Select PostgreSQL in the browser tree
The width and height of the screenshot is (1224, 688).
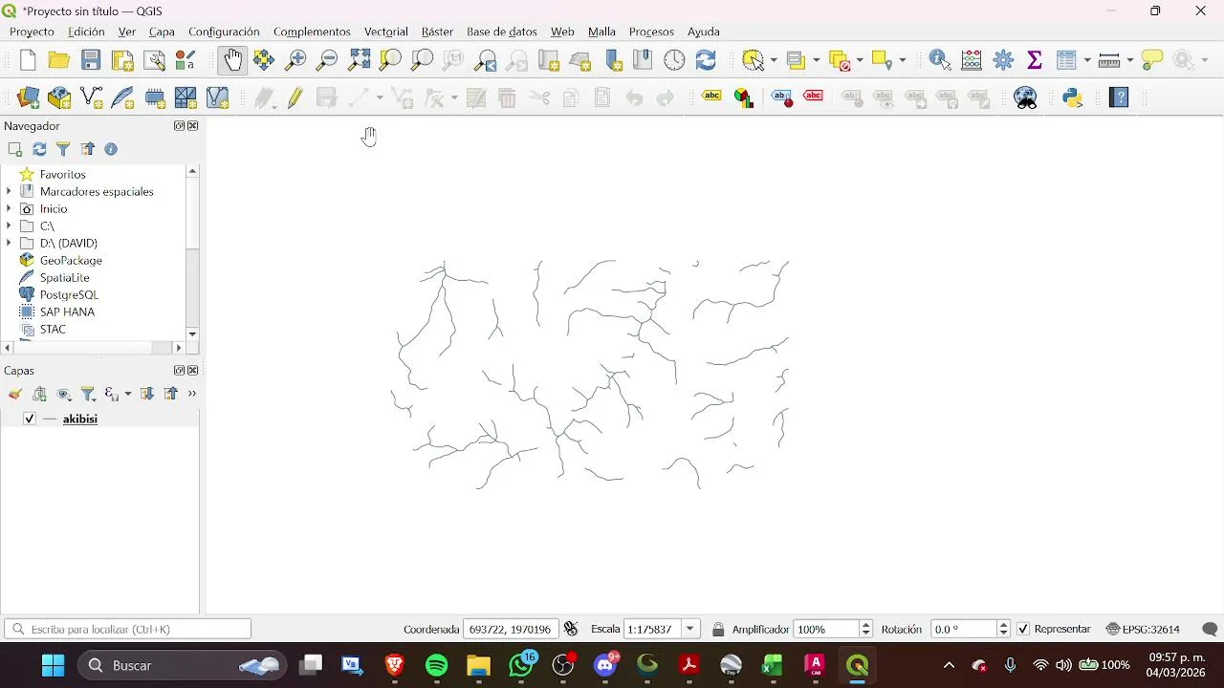click(x=69, y=294)
